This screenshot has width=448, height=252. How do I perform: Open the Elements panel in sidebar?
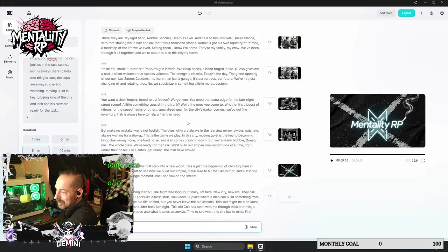(10, 58)
